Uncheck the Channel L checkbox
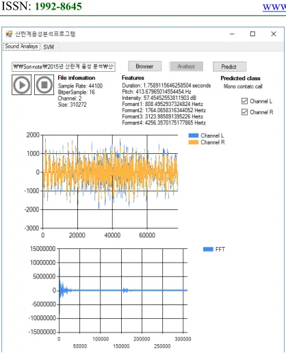This screenshot has height=353, width=286. 244,101
